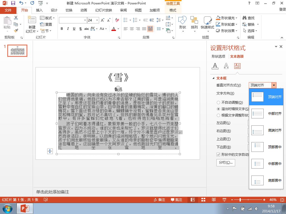Image resolution: width=286 pixels, height=214 pixels.
Task: Open the Shapes gallery
Action: (x=183, y=24)
